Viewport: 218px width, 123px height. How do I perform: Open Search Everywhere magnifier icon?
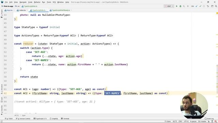pyautogui.click(x=216, y=6)
